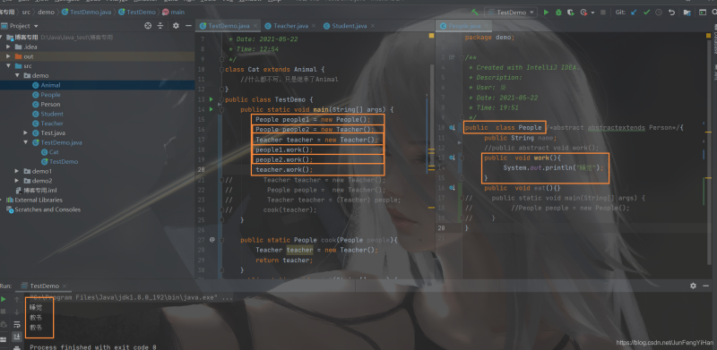Open the Project view selector label
The image size is (717, 350).
pyautogui.click(x=24, y=26)
